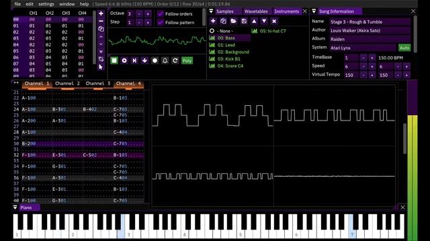
Task: Start playback with the play icon
Action: [124, 60]
